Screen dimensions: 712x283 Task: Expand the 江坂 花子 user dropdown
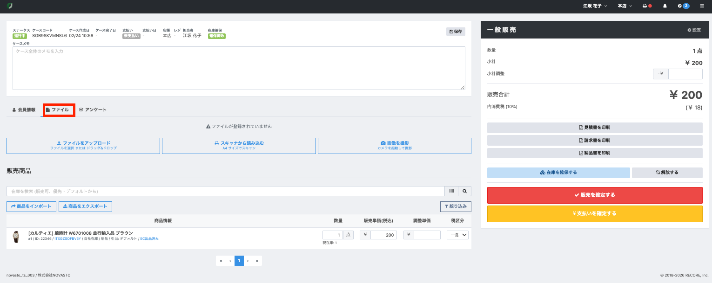coord(595,6)
